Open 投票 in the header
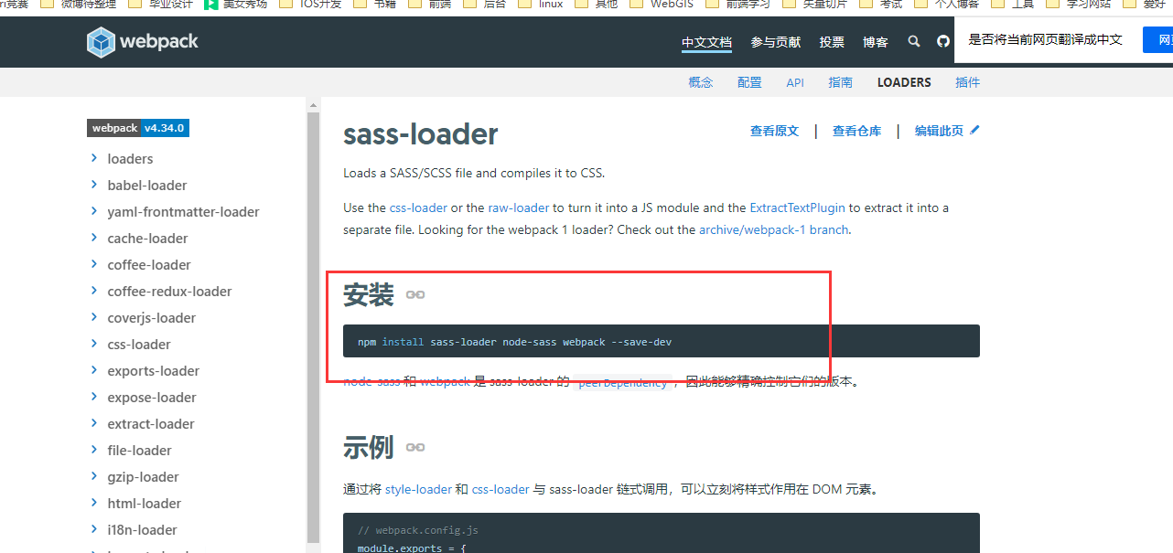The image size is (1173, 553). (832, 42)
